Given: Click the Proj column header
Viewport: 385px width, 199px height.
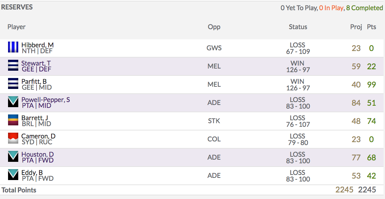Looking at the screenshot, I should [356, 27].
